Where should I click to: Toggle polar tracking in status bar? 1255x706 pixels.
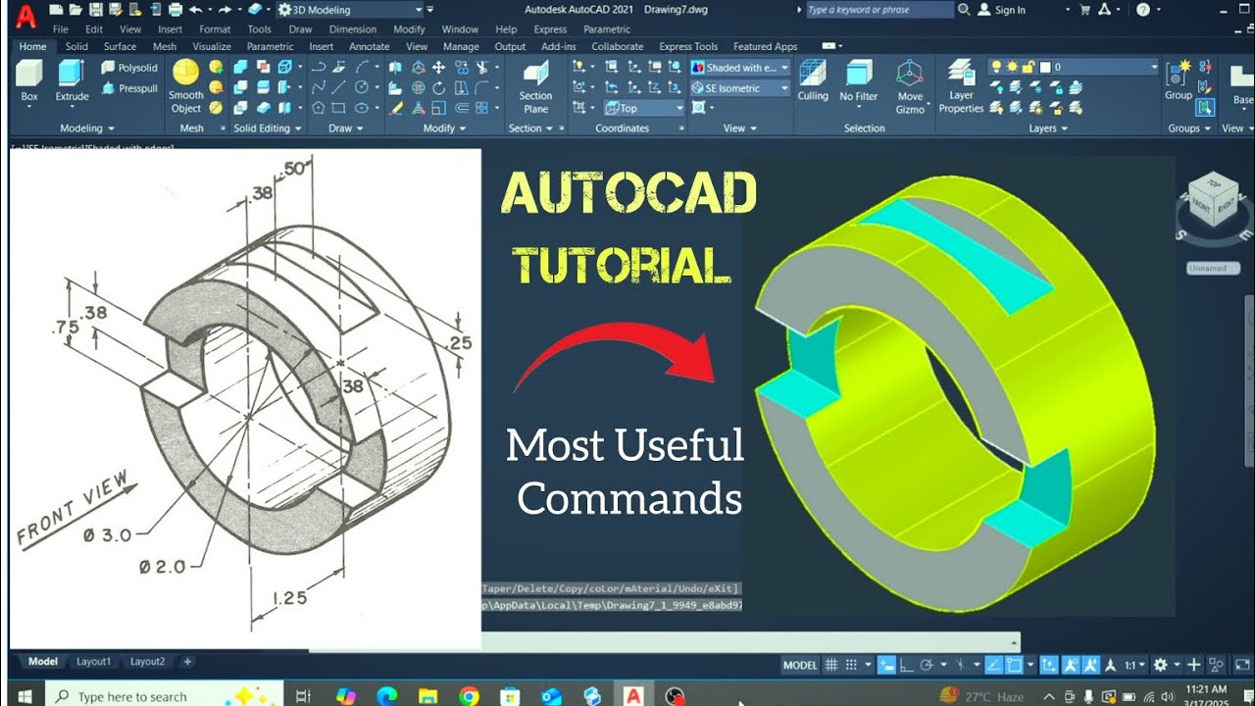point(927,665)
